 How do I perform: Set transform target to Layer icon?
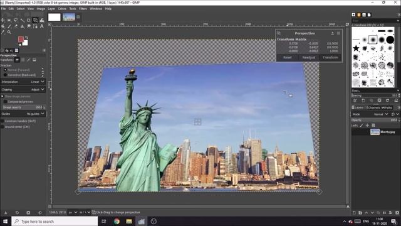pyautogui.click(x=17, y=60)
